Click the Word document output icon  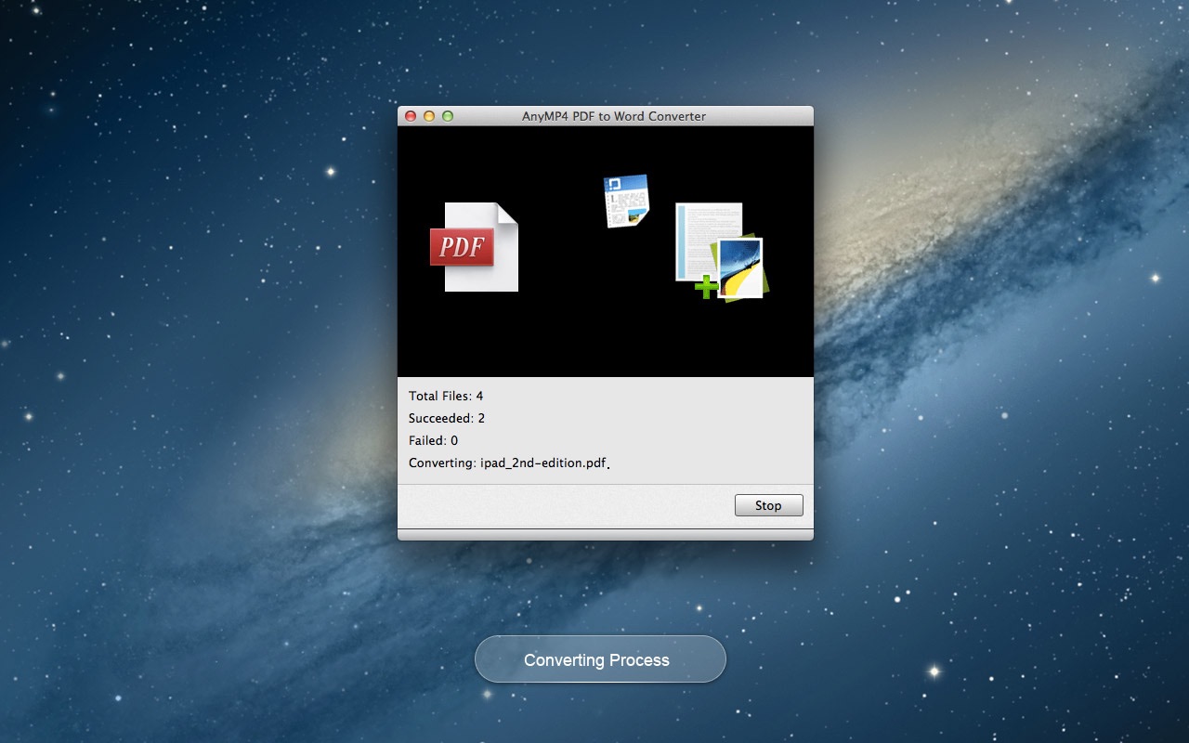[x=721, y=251]
